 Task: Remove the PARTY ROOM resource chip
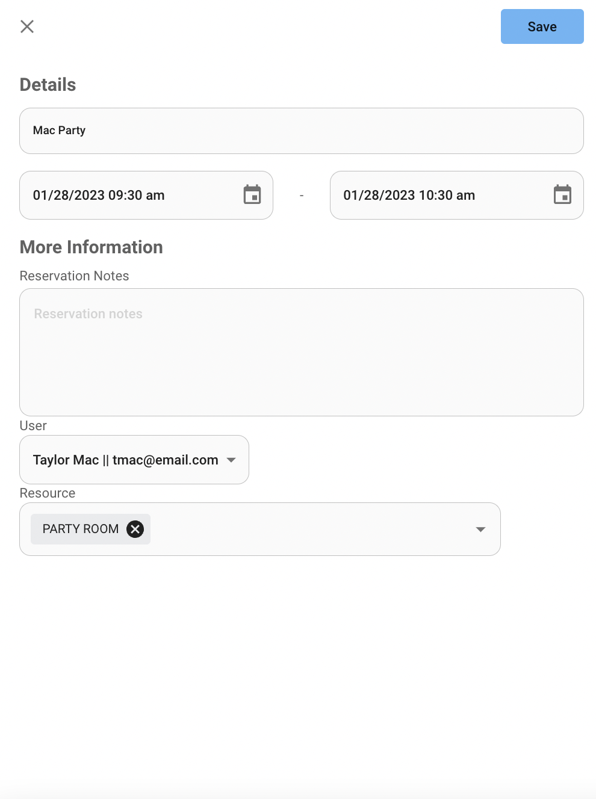pyautogui.click(x=135, y=529)
